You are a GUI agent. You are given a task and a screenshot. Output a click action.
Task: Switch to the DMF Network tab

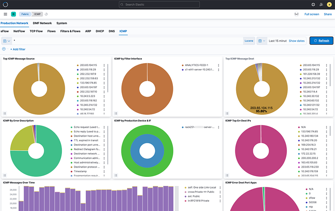pos(42,23)
